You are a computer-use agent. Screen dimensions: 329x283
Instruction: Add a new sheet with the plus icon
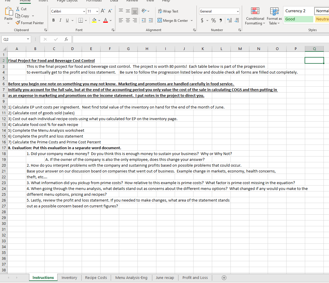(224, 278)
